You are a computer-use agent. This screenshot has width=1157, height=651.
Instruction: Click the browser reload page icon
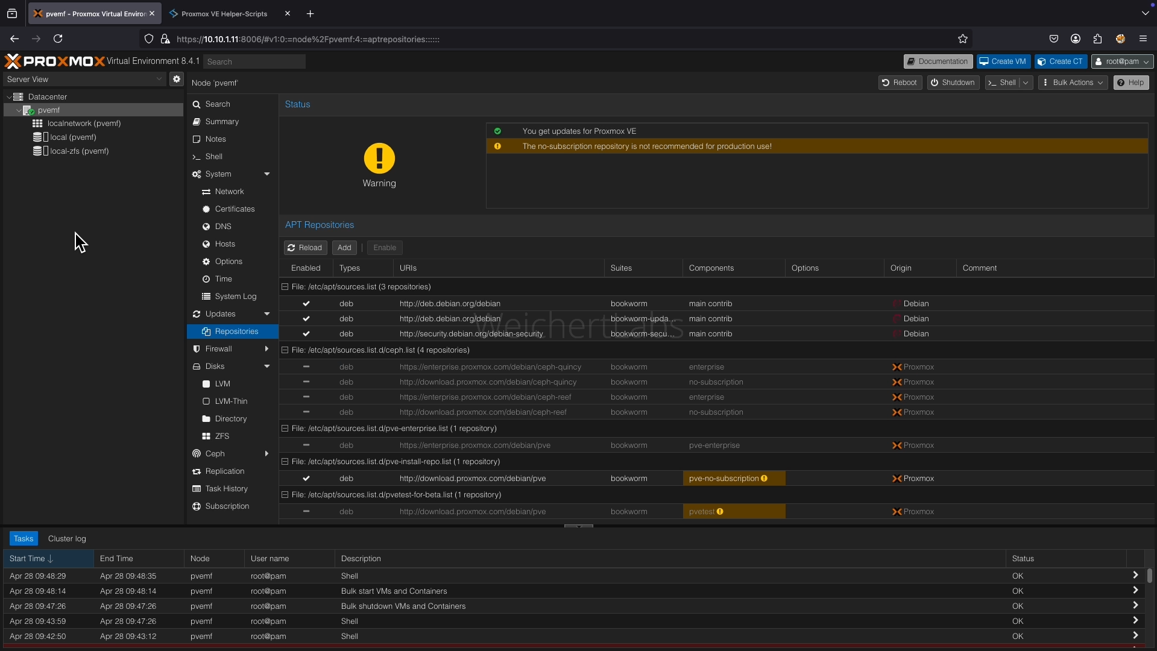[58, 39]
